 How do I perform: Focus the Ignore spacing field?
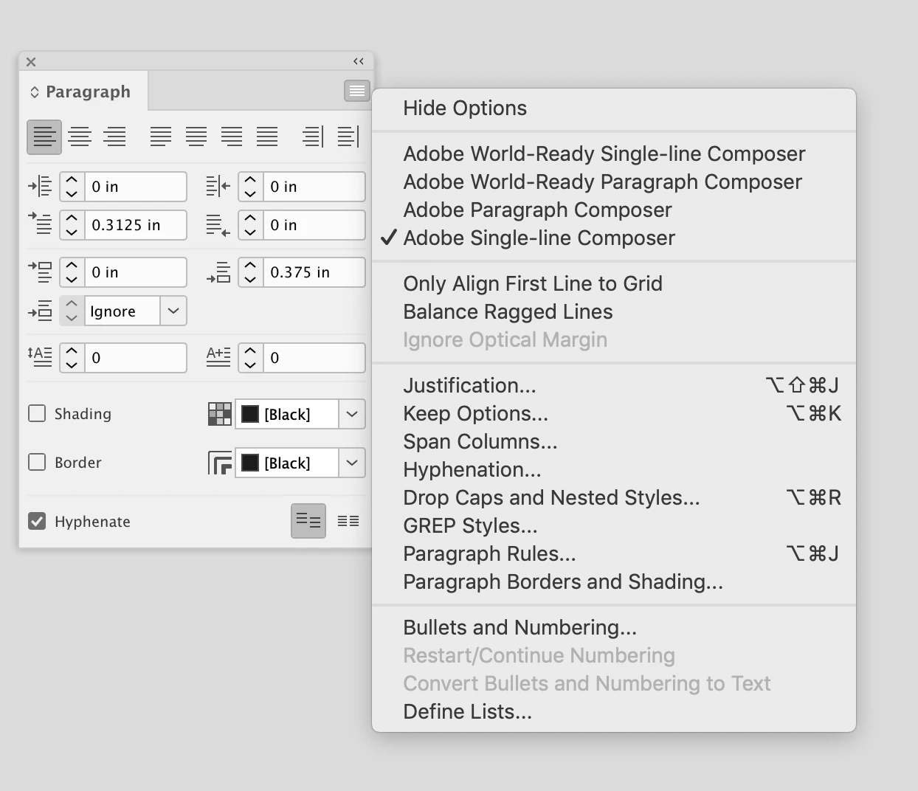tap(122, 311)
